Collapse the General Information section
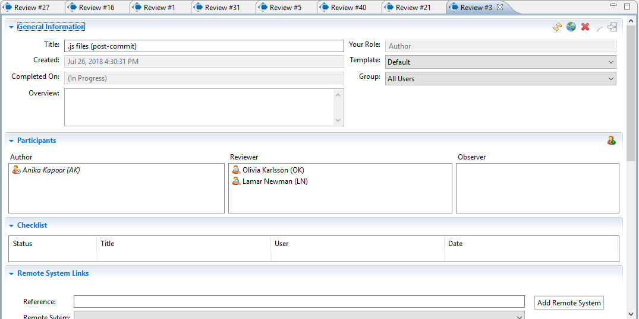639x319 pixels. 11,27
